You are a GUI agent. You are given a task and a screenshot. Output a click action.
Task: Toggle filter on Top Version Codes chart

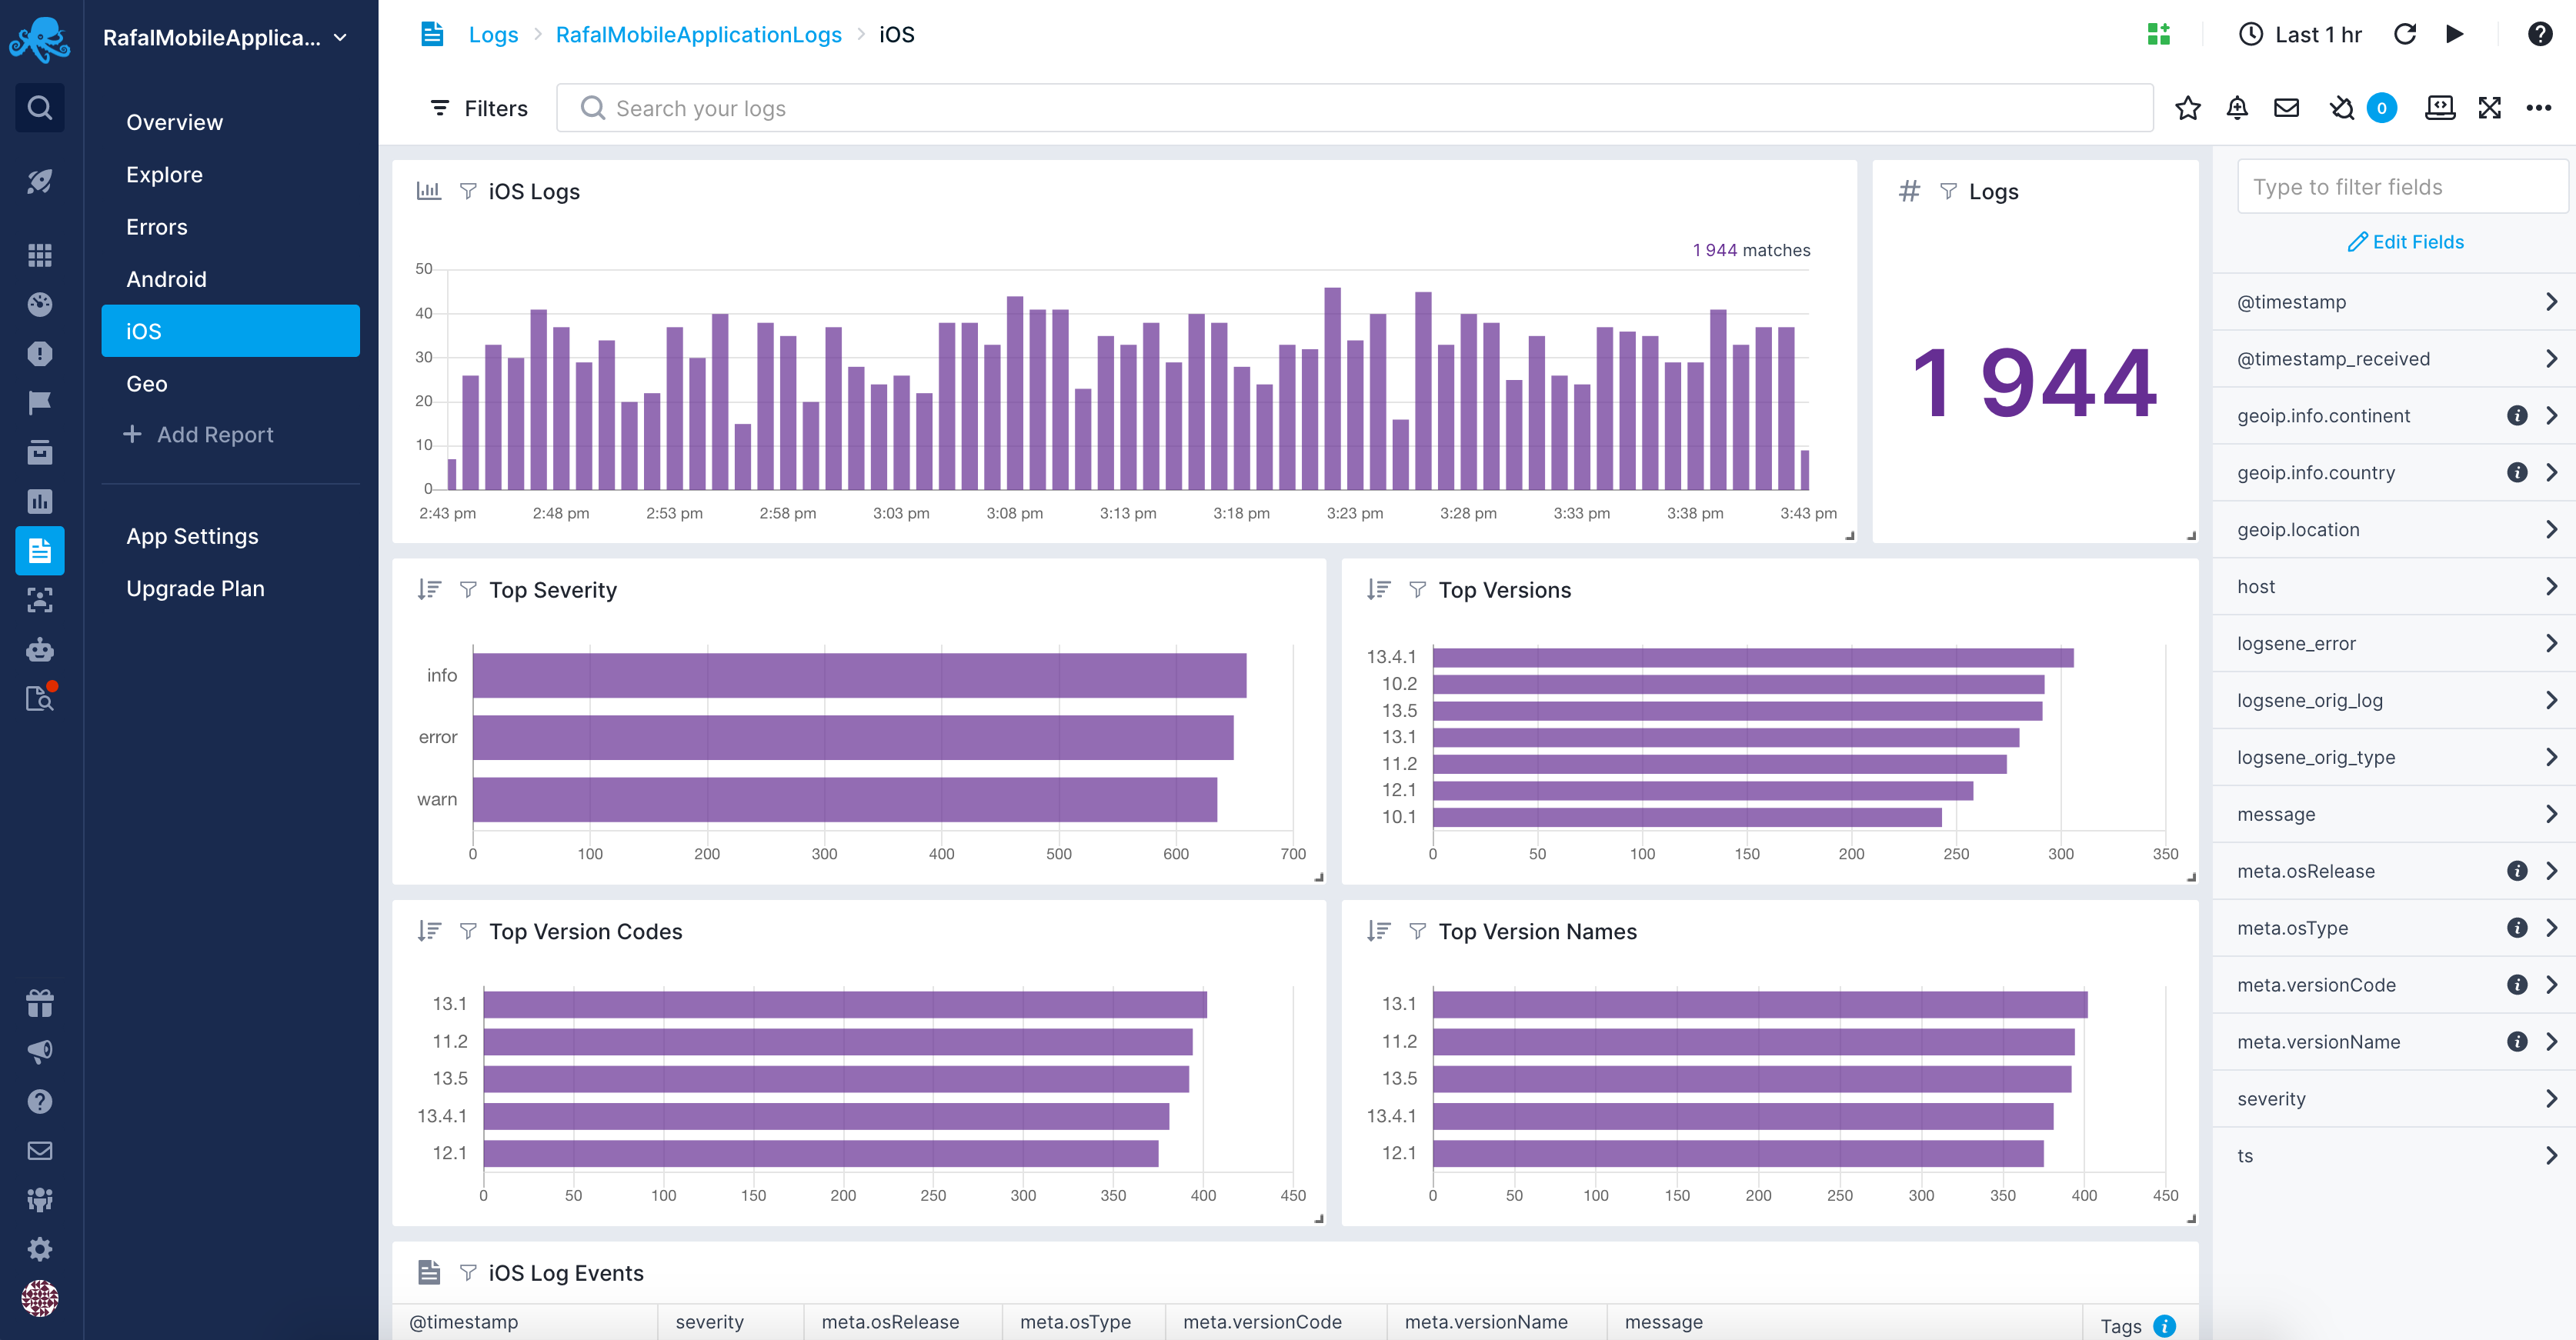(467, 930)
